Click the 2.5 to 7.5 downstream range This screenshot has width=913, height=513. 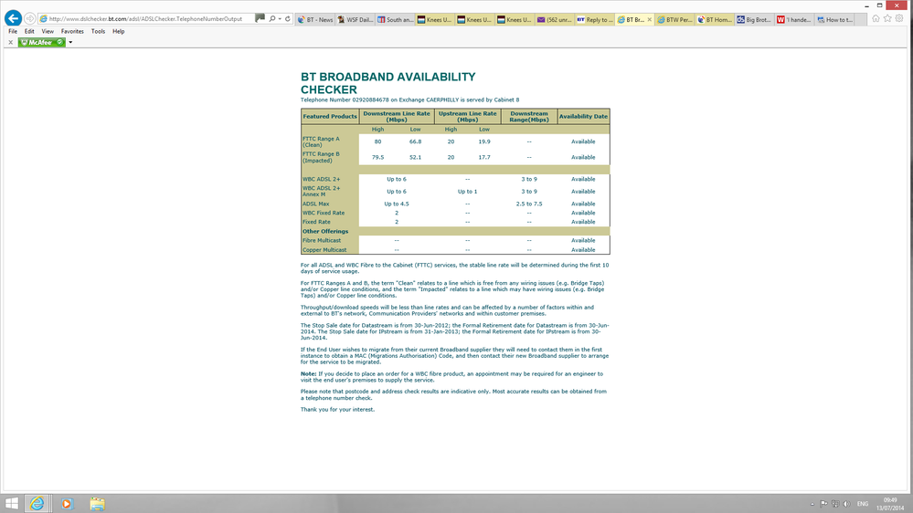pos(529,204)
